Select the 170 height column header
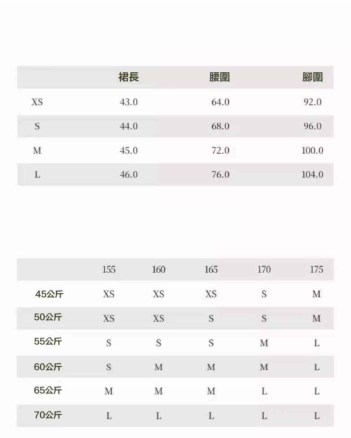The width and height of the screenshot is (351, 438). [264, 270]
